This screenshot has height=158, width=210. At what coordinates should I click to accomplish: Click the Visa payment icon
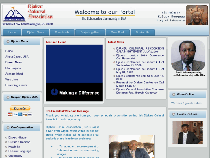15,115
